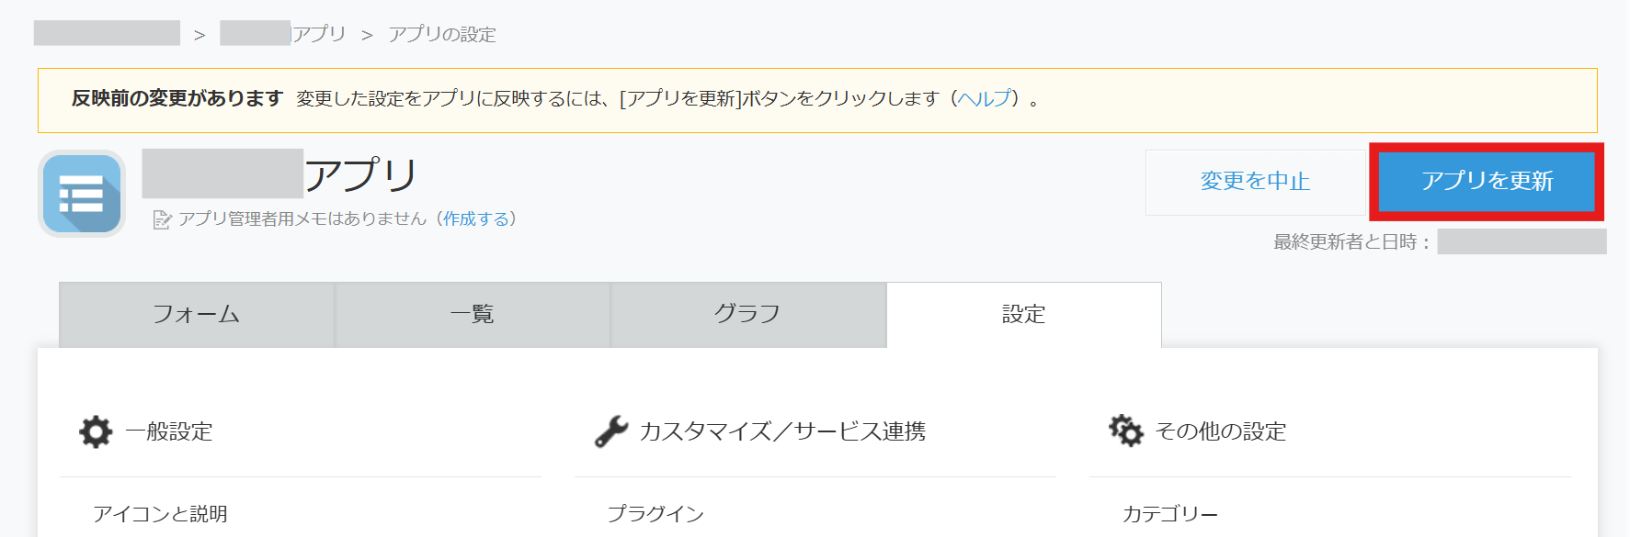Open the プラグイン setting
Viewport: 1630px width, 537px height.
pyautogui.click(x=655, y=514)
